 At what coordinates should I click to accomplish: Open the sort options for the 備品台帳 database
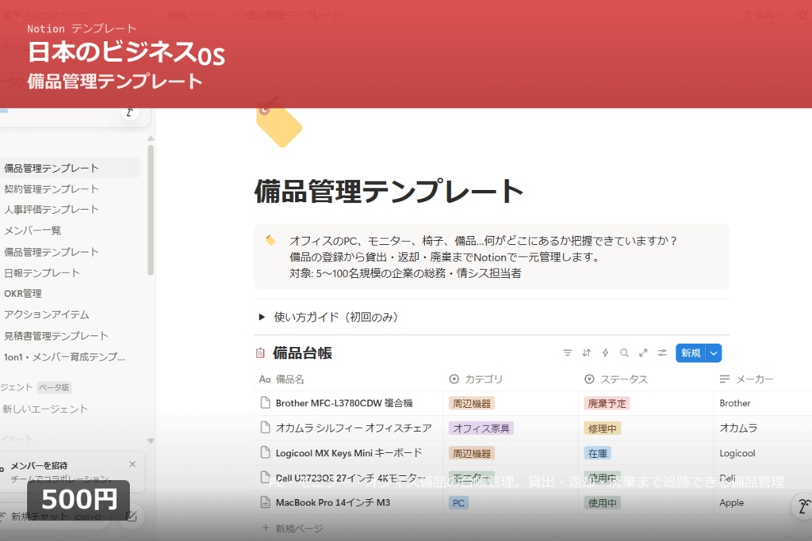click(x=586, y=352)
